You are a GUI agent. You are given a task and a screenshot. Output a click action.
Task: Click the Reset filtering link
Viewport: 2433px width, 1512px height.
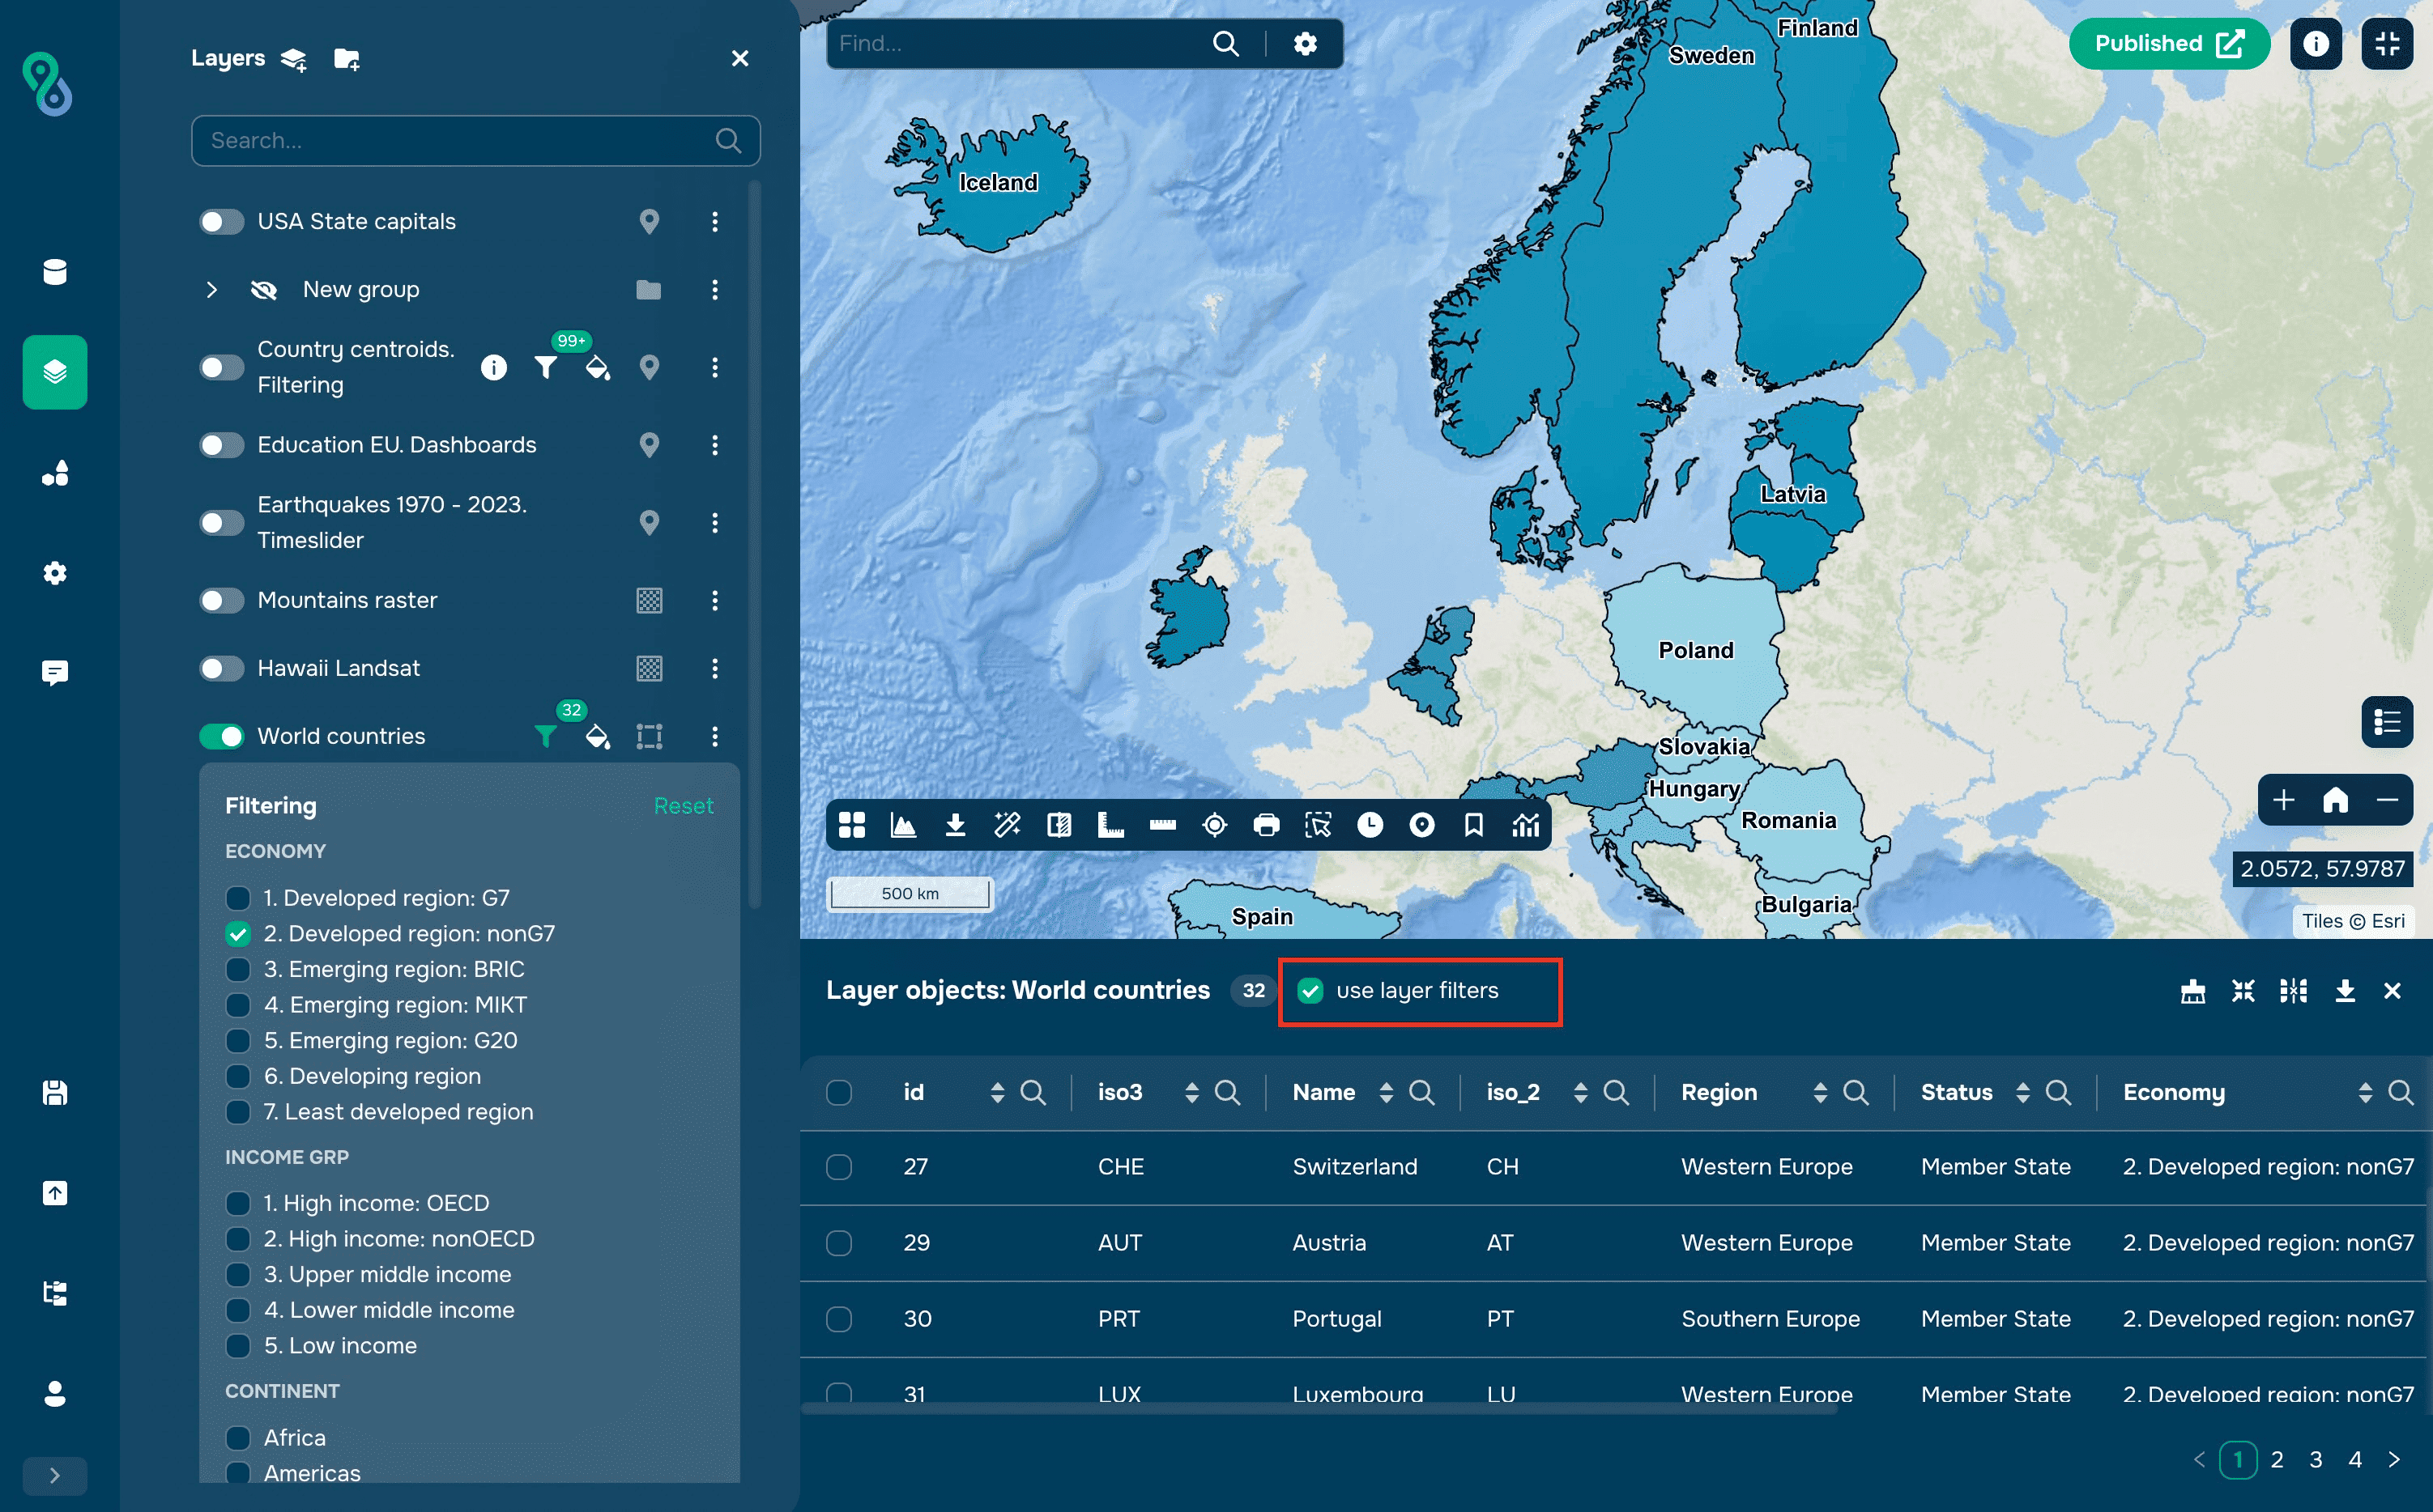(684, 806)
